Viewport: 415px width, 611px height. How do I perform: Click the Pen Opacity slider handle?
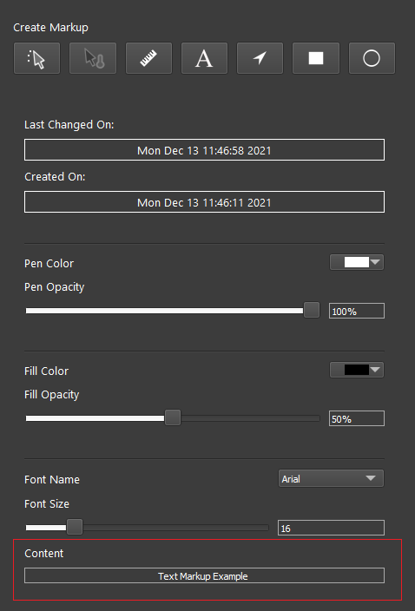coord(312,310)
